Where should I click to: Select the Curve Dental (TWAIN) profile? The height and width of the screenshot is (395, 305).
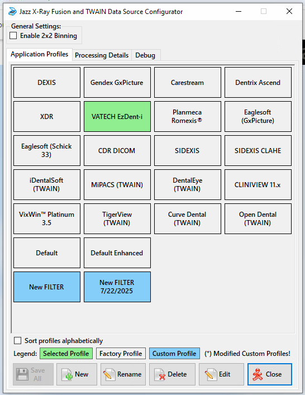click(x=187, y=218)
